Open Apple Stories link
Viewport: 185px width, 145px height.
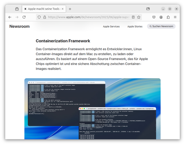tap(135, 27)
